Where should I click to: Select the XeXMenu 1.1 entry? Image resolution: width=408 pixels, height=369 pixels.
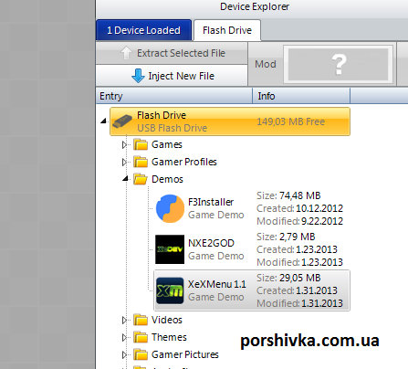[252, 290]
